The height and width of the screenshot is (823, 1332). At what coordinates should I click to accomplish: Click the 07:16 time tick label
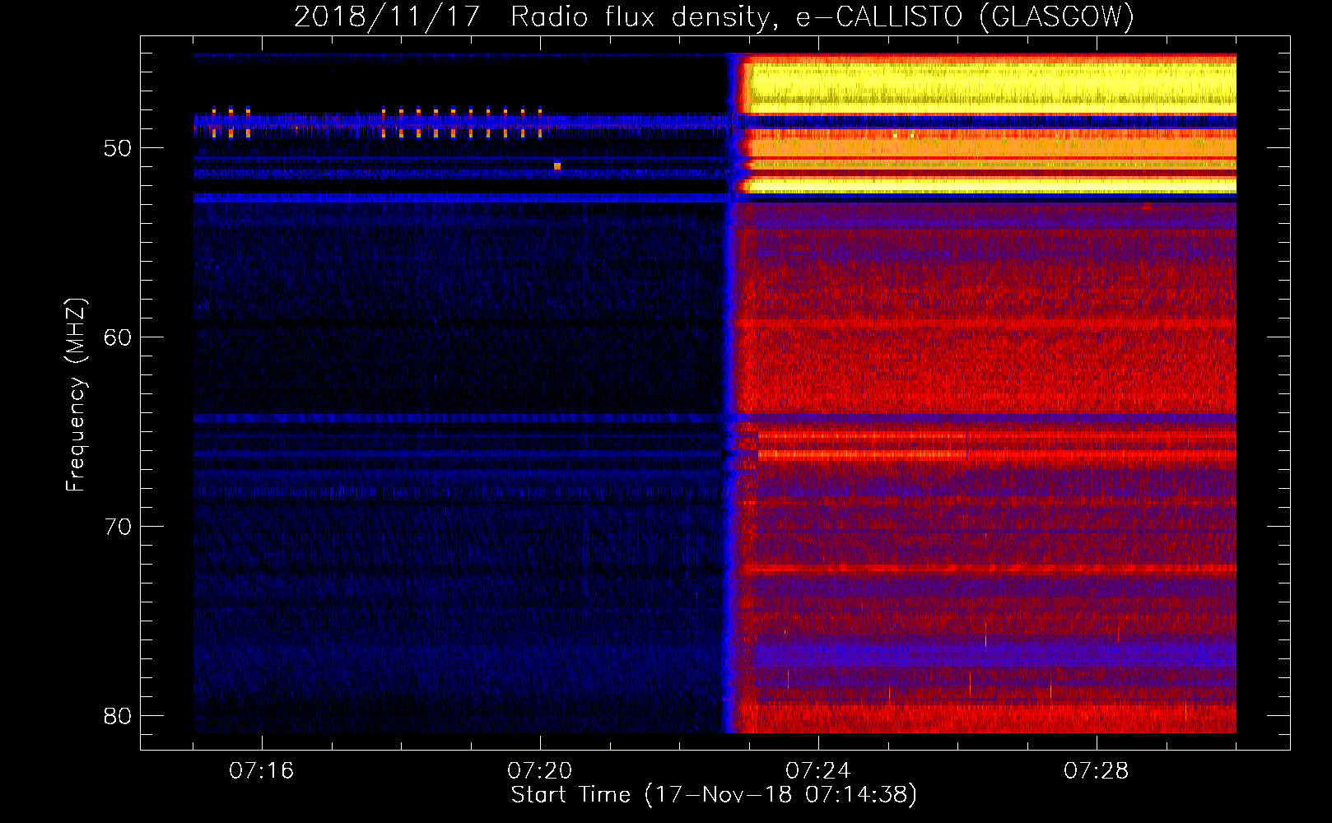click(261, 770)
